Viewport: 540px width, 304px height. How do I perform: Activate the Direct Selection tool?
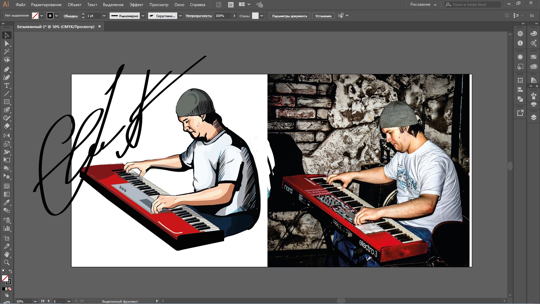point(6,44)
